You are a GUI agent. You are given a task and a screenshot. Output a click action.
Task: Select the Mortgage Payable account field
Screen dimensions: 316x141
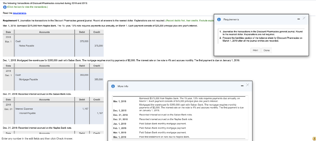44,79
